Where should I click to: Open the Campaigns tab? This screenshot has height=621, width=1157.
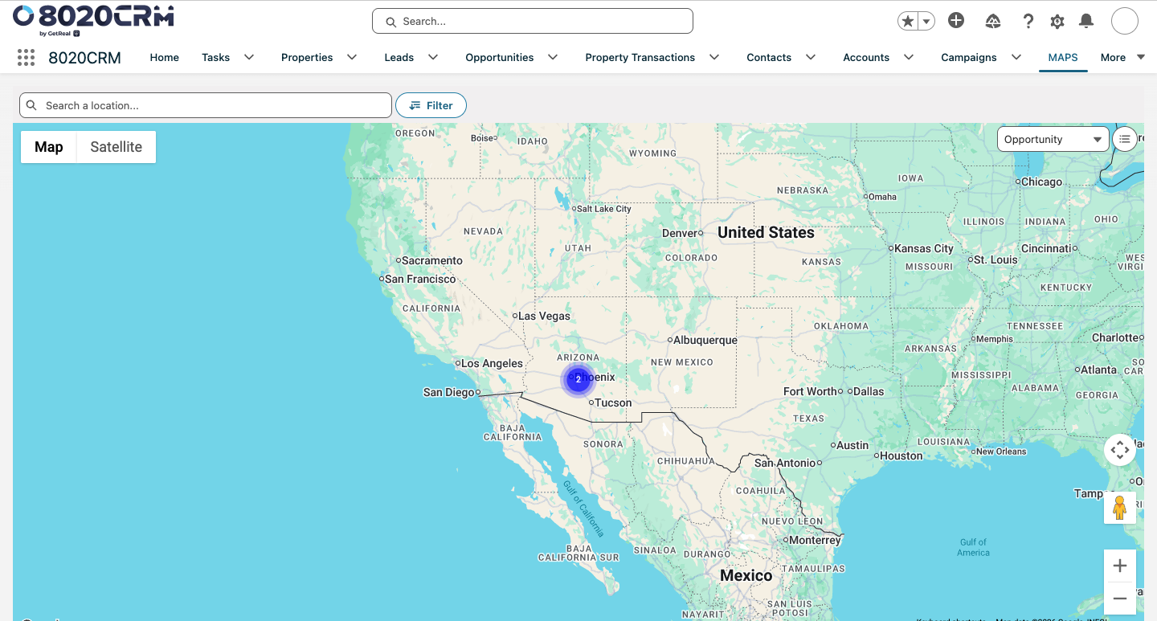[969, 57]
